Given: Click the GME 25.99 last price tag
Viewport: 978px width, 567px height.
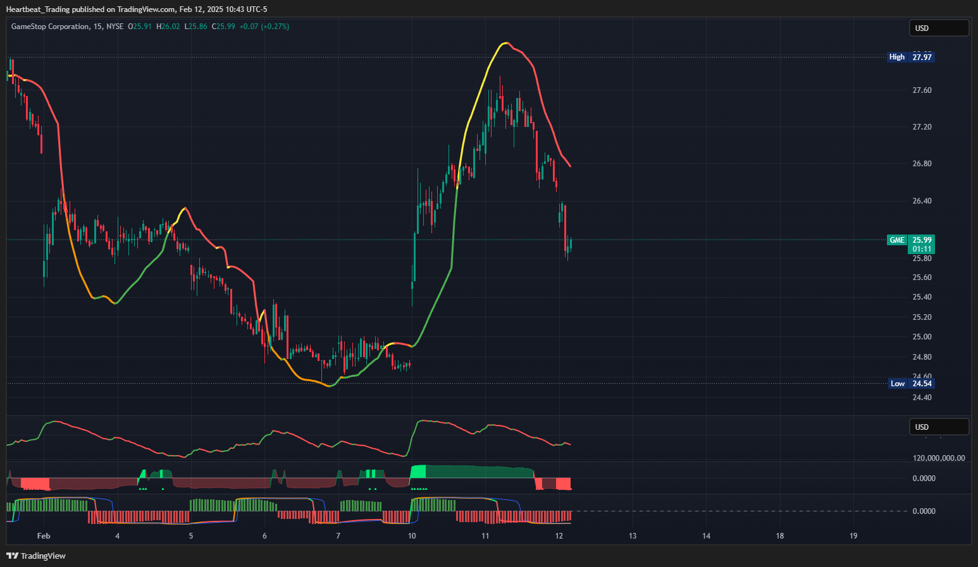Looking at the screenshot, I should [910, 240].
